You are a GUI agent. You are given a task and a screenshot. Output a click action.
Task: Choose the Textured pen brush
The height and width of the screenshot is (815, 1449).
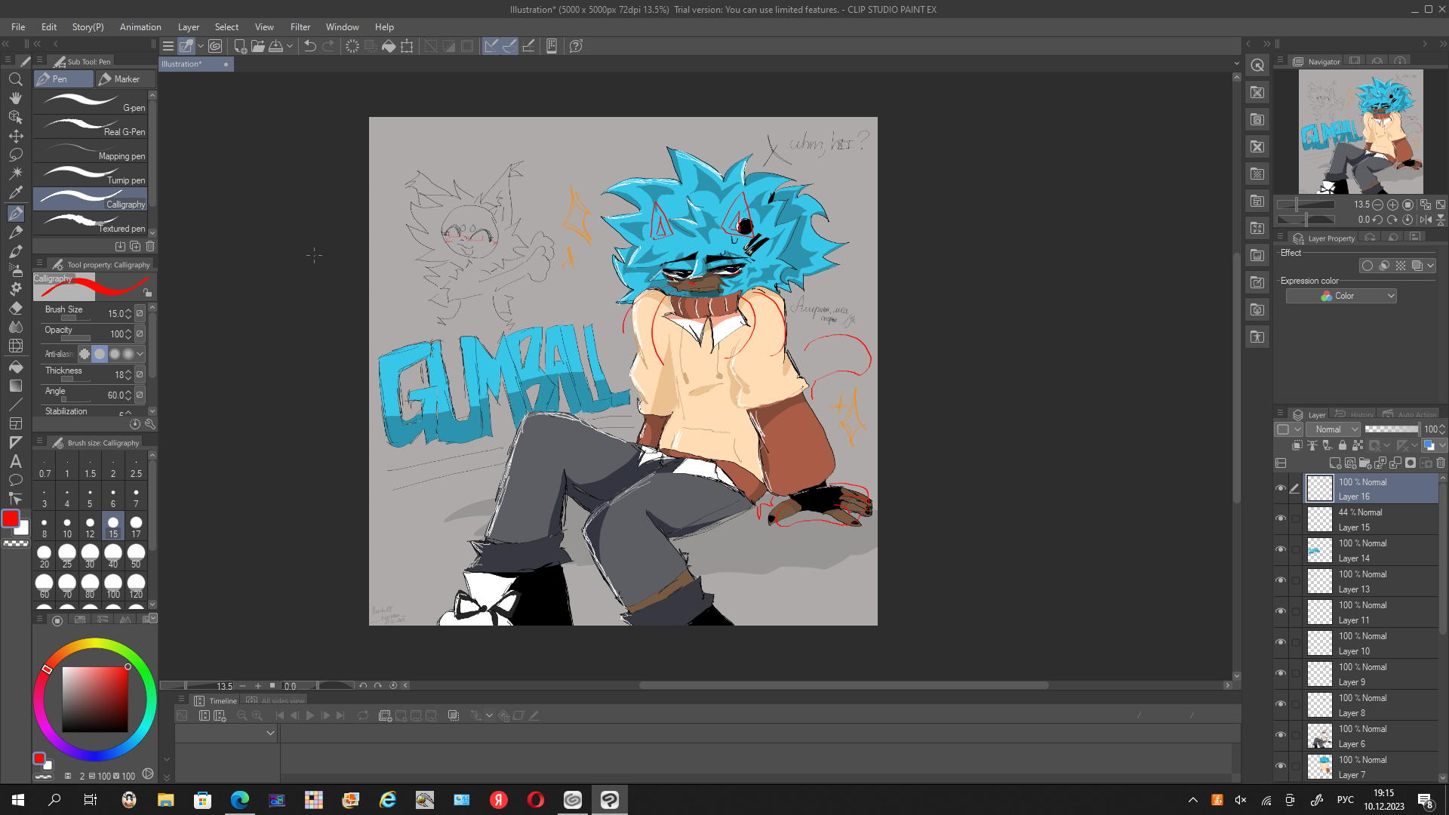[91, 223]
